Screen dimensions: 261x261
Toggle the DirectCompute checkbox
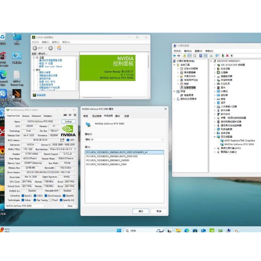pyautogui.click(x=46, y=195)
